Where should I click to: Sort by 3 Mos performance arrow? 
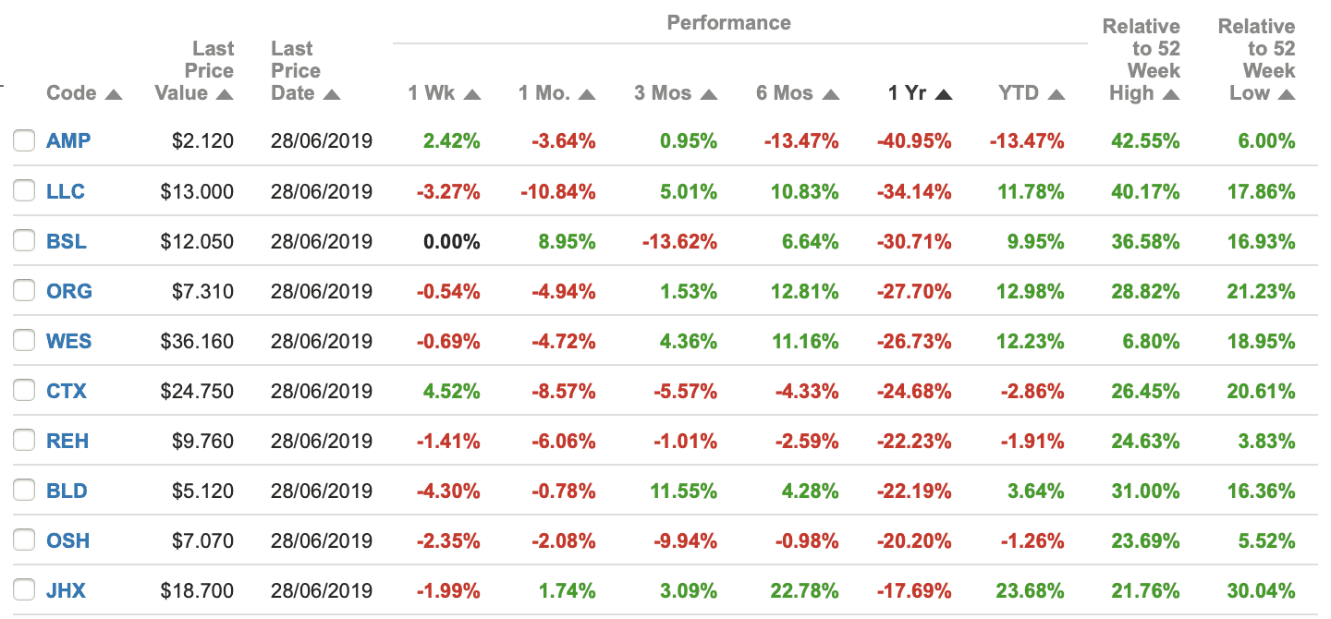709,94
